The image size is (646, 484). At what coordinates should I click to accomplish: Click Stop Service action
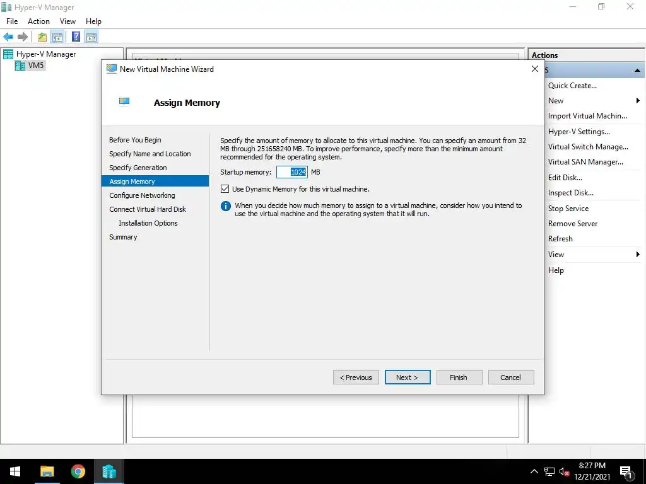coord(568,209)
